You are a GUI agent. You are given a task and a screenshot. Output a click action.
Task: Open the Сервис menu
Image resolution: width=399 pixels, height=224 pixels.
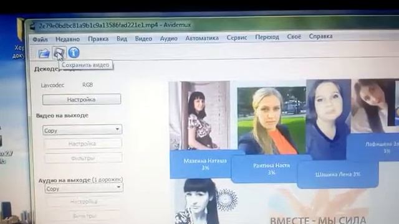coord(237,37)
